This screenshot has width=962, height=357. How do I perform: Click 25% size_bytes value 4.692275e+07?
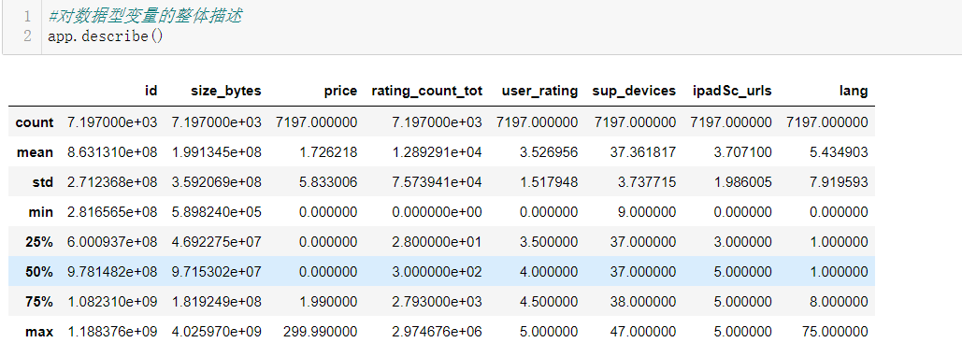tap(217, 242)
